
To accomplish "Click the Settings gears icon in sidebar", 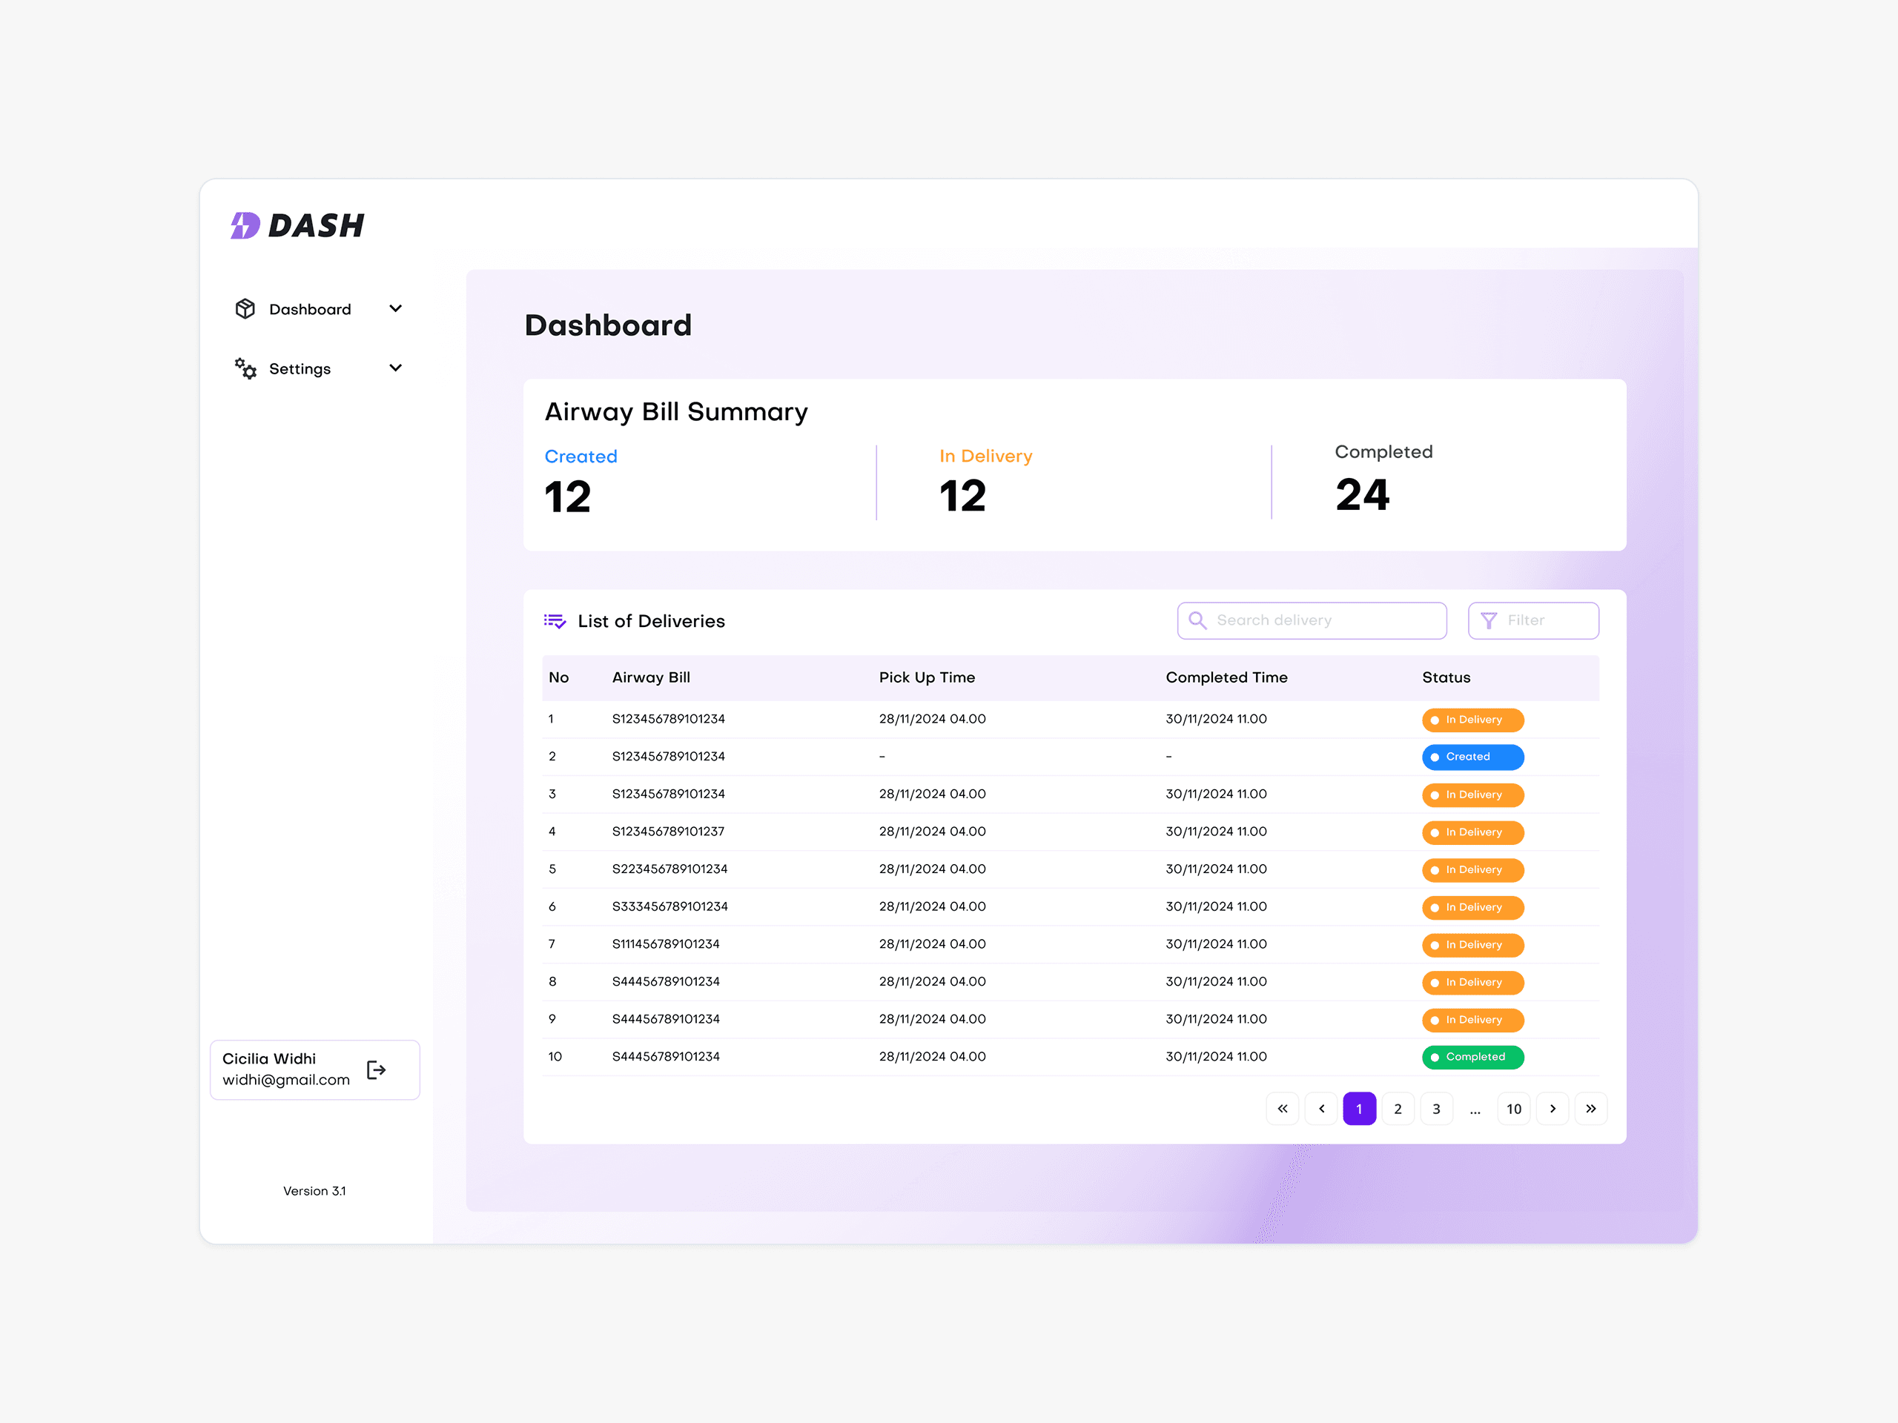I will (245, 368).
